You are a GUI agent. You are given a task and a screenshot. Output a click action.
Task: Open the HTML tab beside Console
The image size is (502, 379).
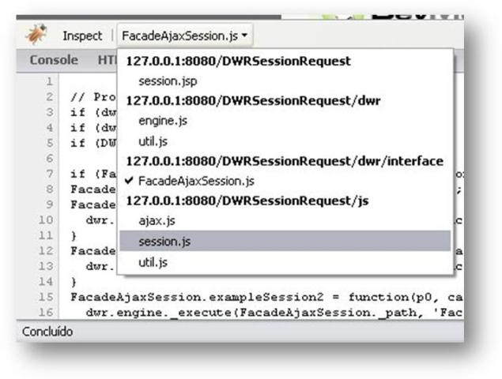(106, 60)
